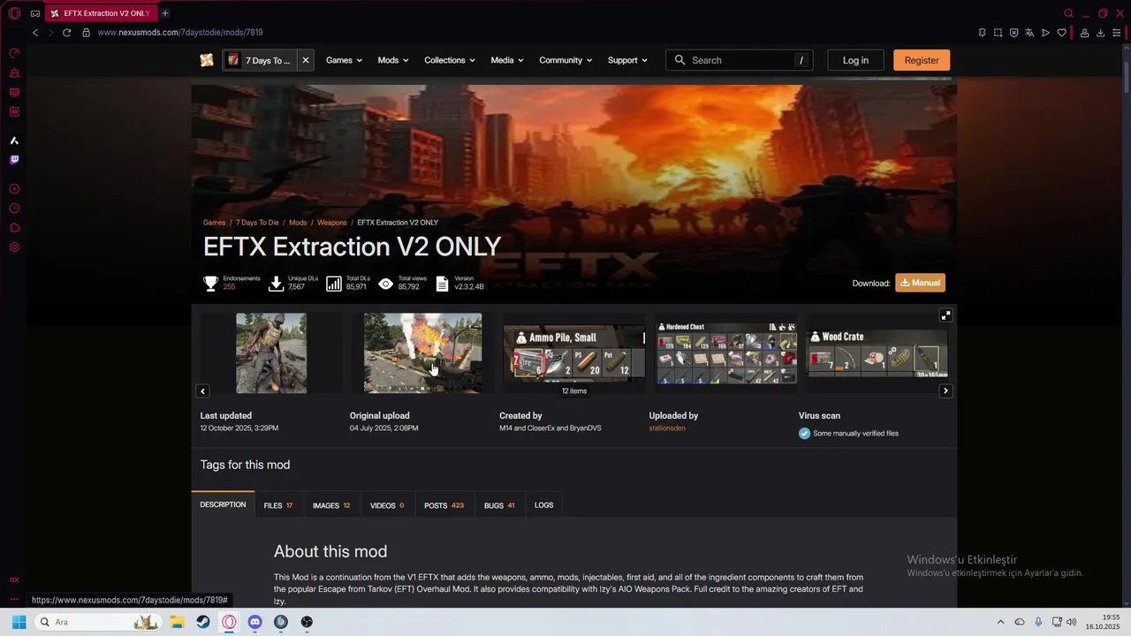This screenshot has width=1131, height=636.
Task: Show previous gallery images with left arrow
Action: point(202,390)
